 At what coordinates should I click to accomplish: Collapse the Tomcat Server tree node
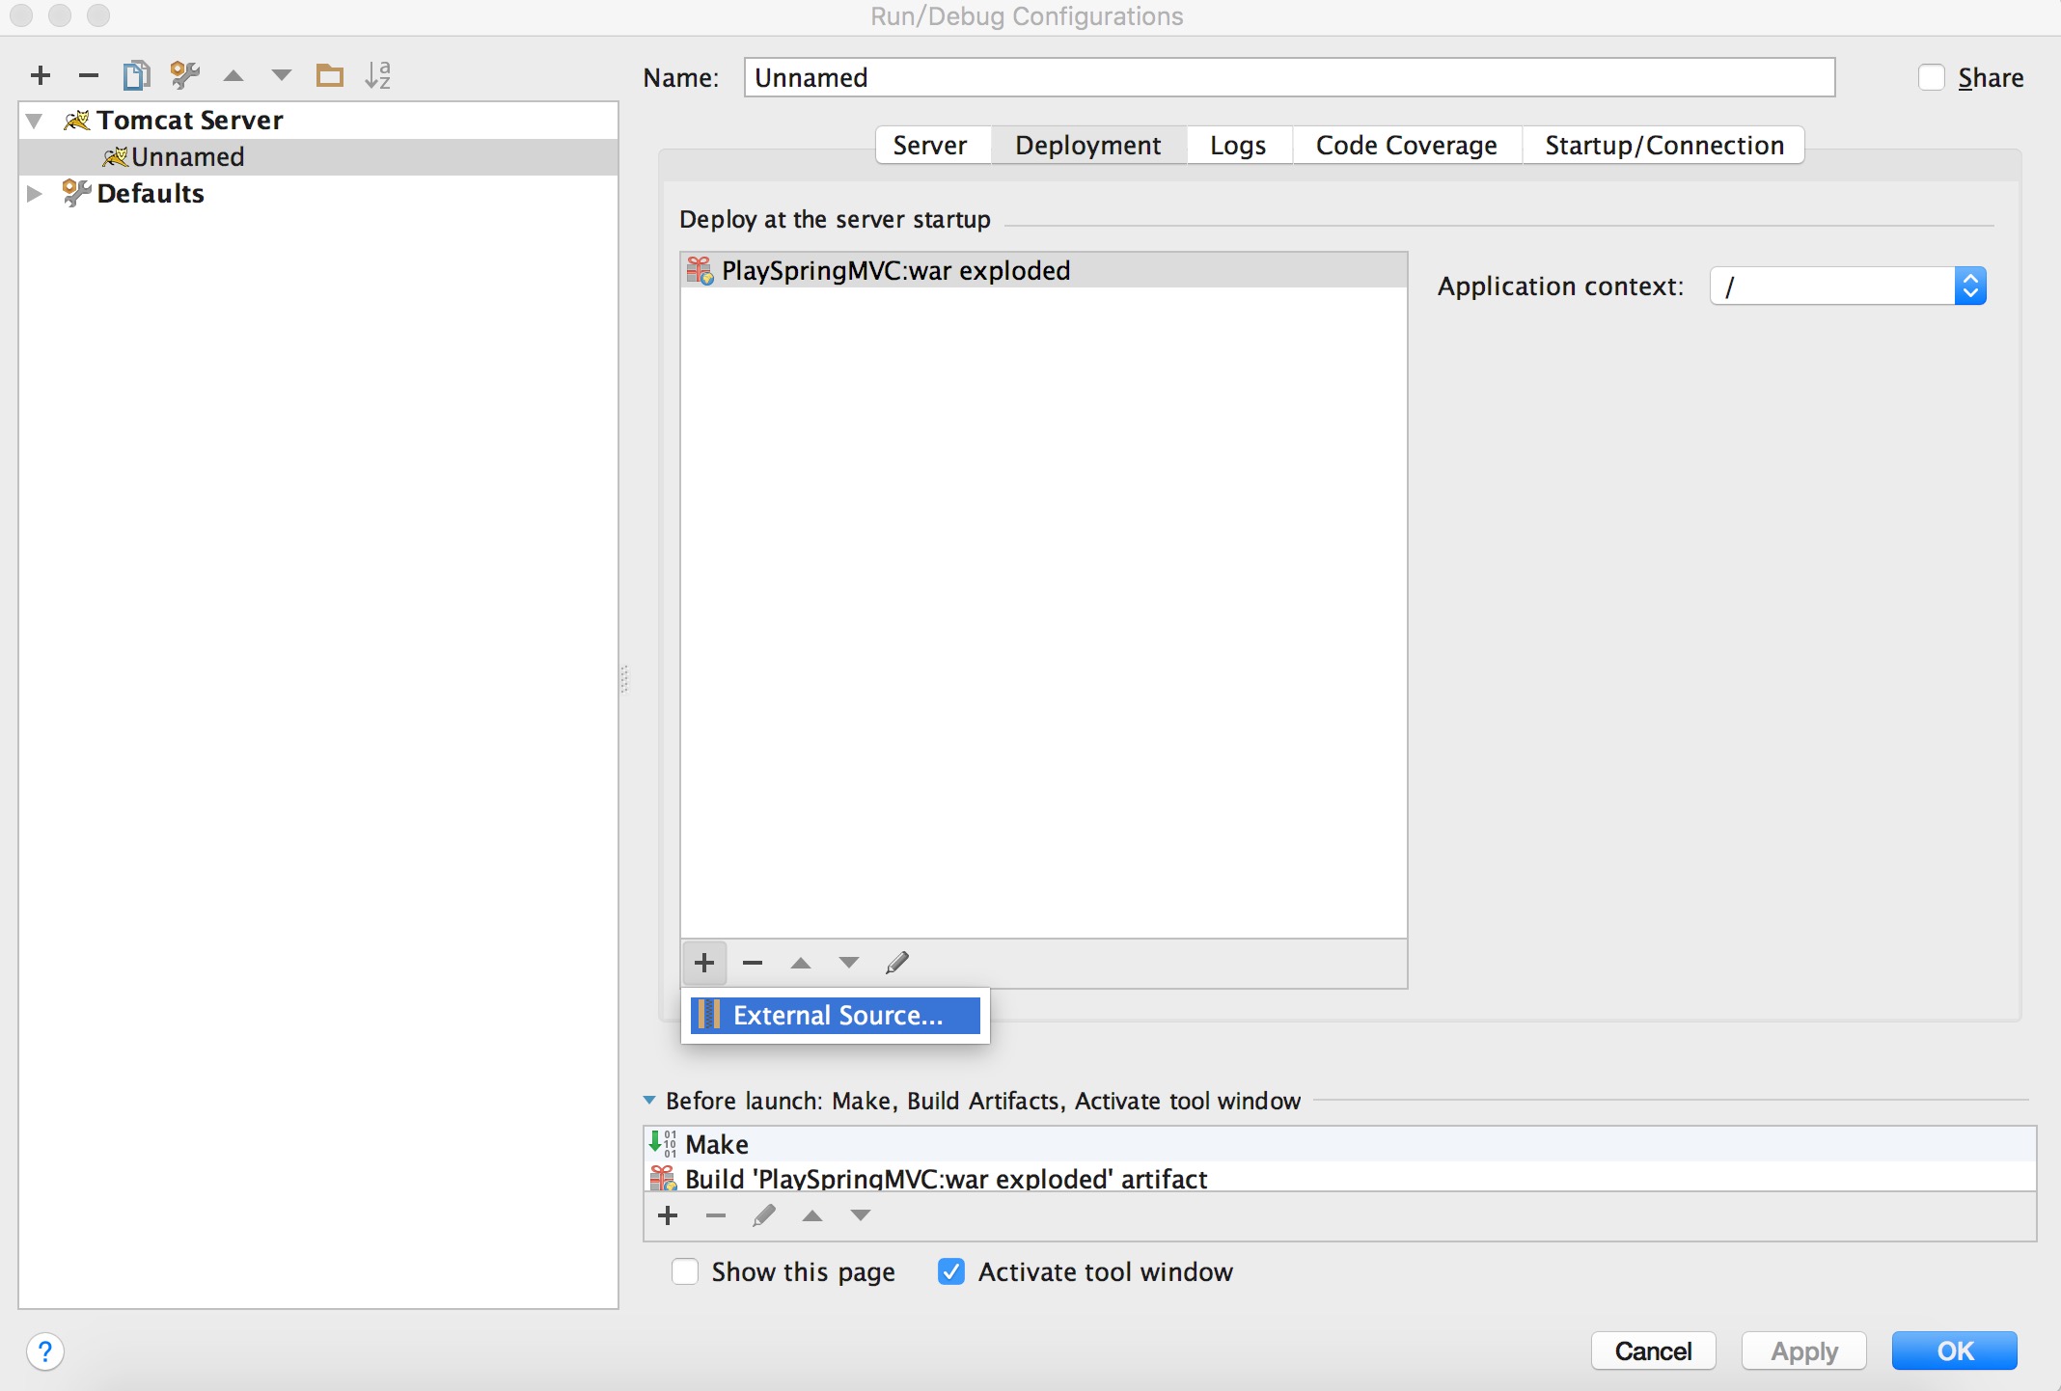[35, 121]
